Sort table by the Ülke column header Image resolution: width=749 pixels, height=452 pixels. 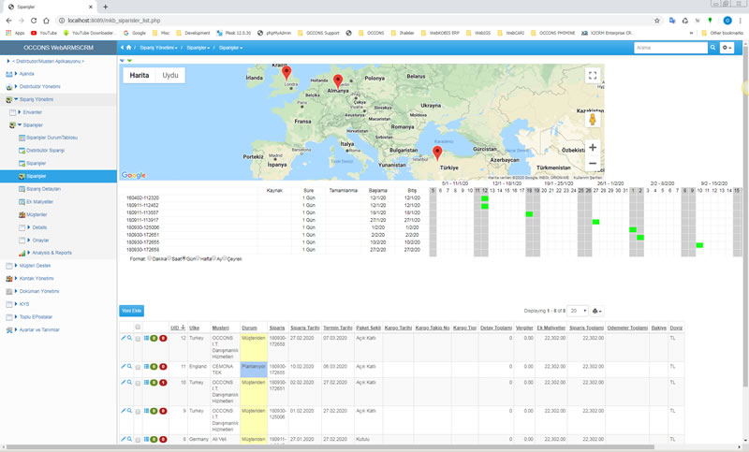coord(194,328)
